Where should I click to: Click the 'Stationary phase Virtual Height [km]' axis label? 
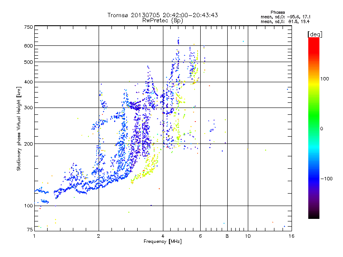pos(19,128)
